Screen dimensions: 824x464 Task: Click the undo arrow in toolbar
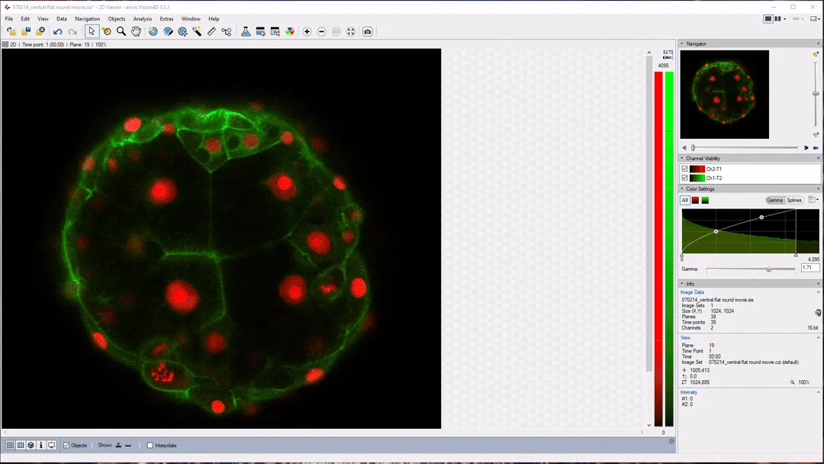[57, 31]
